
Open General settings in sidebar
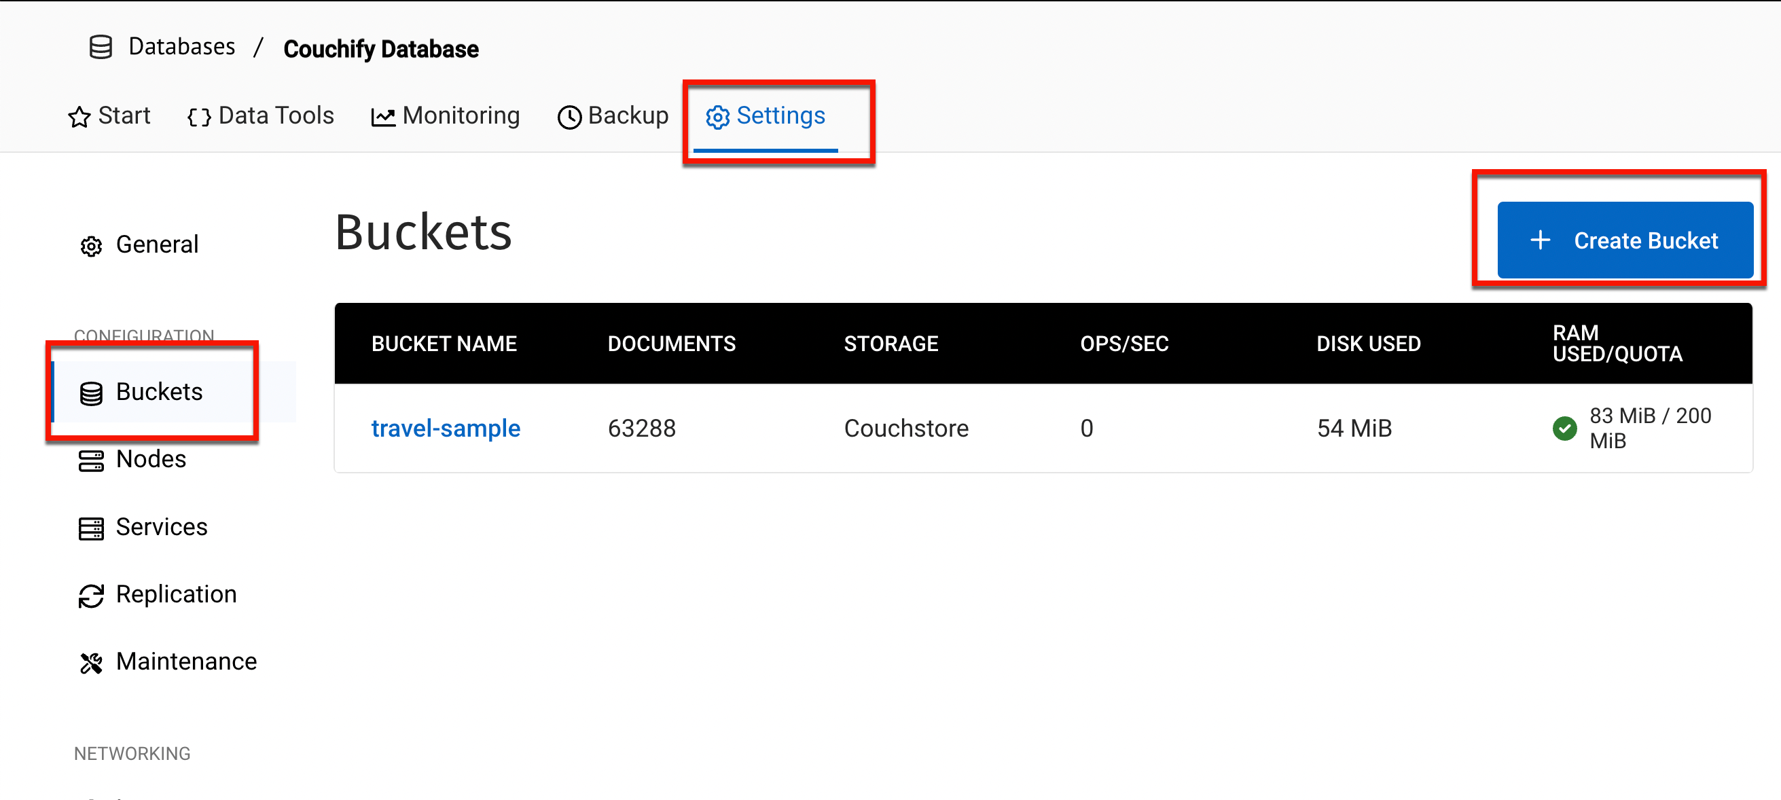pos(157,244)
